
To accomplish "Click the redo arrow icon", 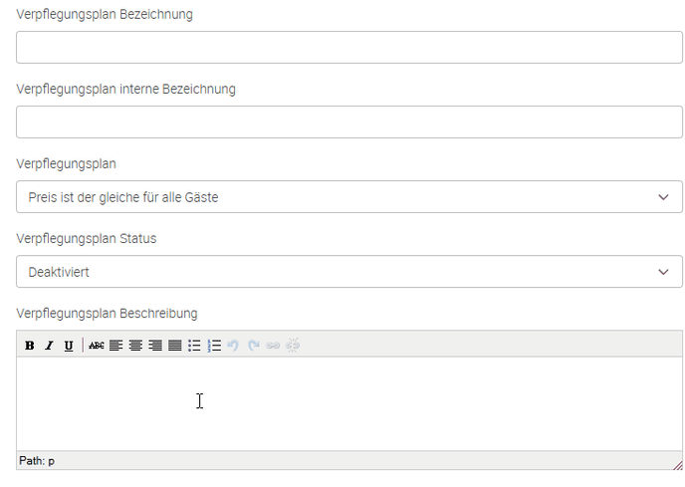I will (x=254, y=346).
